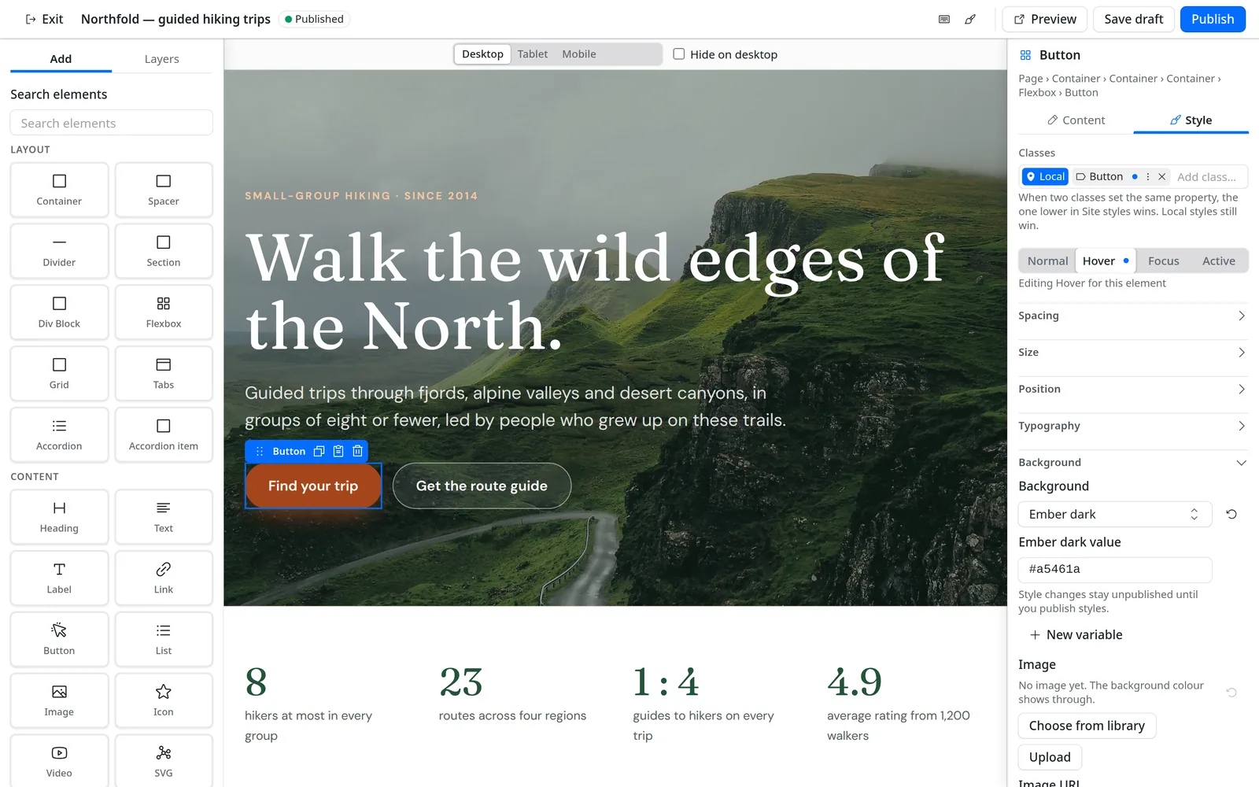The height and width of the screenshot is (787, 1259).
Task: Add a Video element
Action: (x=59, y=761)
